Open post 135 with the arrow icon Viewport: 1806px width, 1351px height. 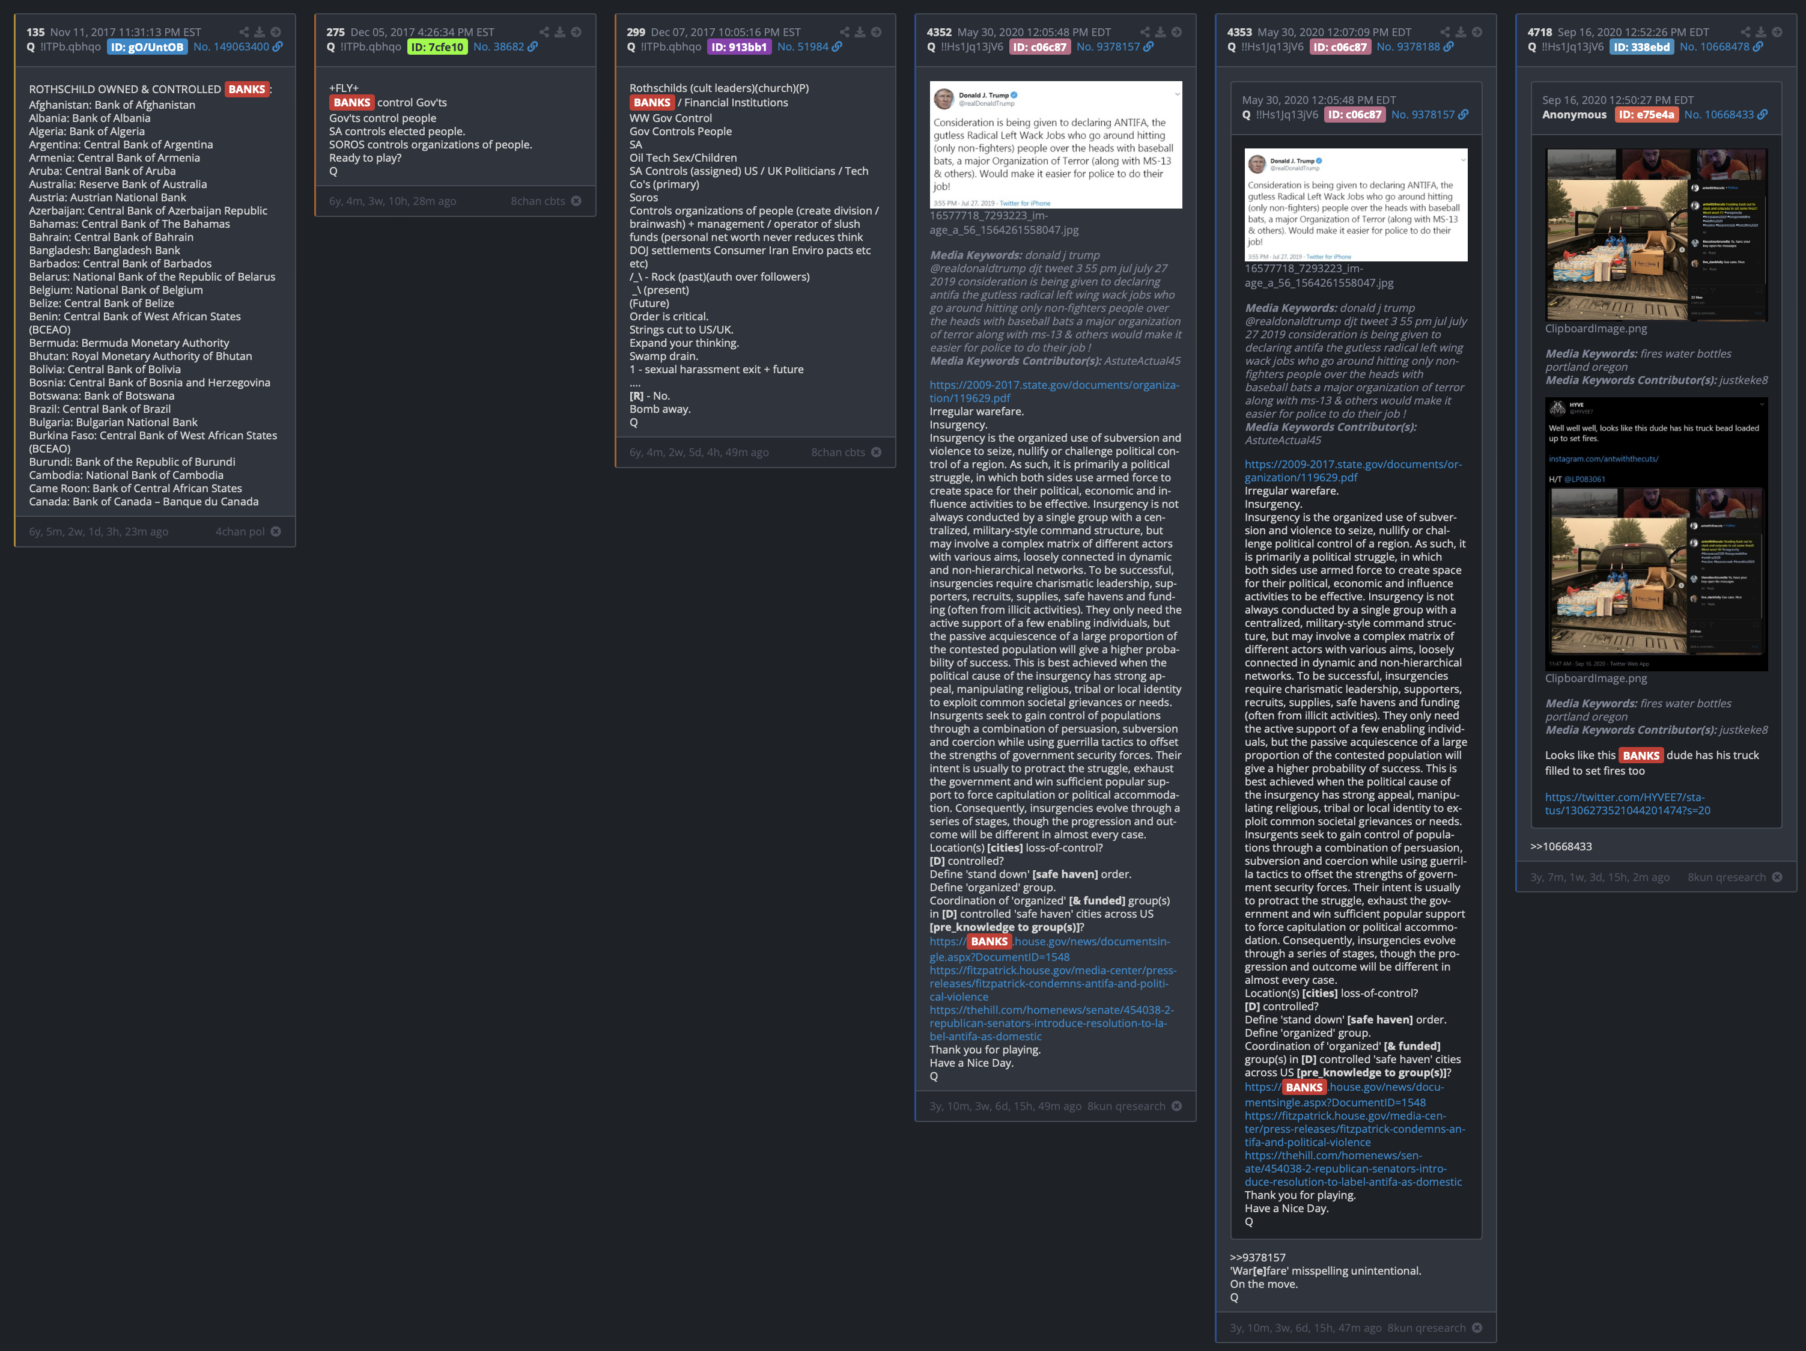(x=276, y=32)
